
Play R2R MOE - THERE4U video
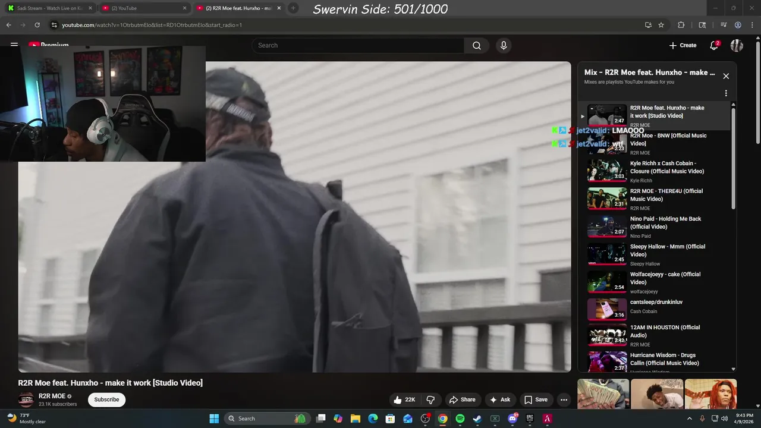pos(655,199)
